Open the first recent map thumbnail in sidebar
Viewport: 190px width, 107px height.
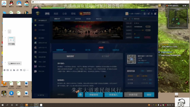(35, 38)
